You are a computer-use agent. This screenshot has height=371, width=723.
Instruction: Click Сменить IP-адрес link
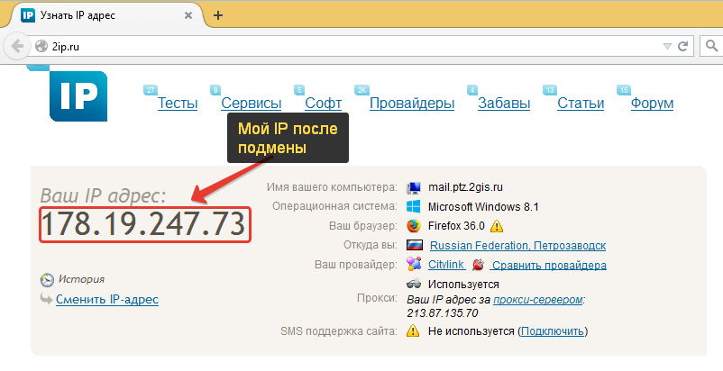(107, 299)
